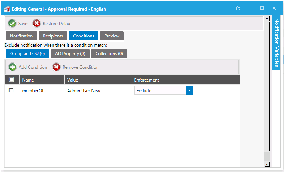This screenshot has width=284, height=172.
Task: Switch to the Notification tab
Action: point(21,36)
